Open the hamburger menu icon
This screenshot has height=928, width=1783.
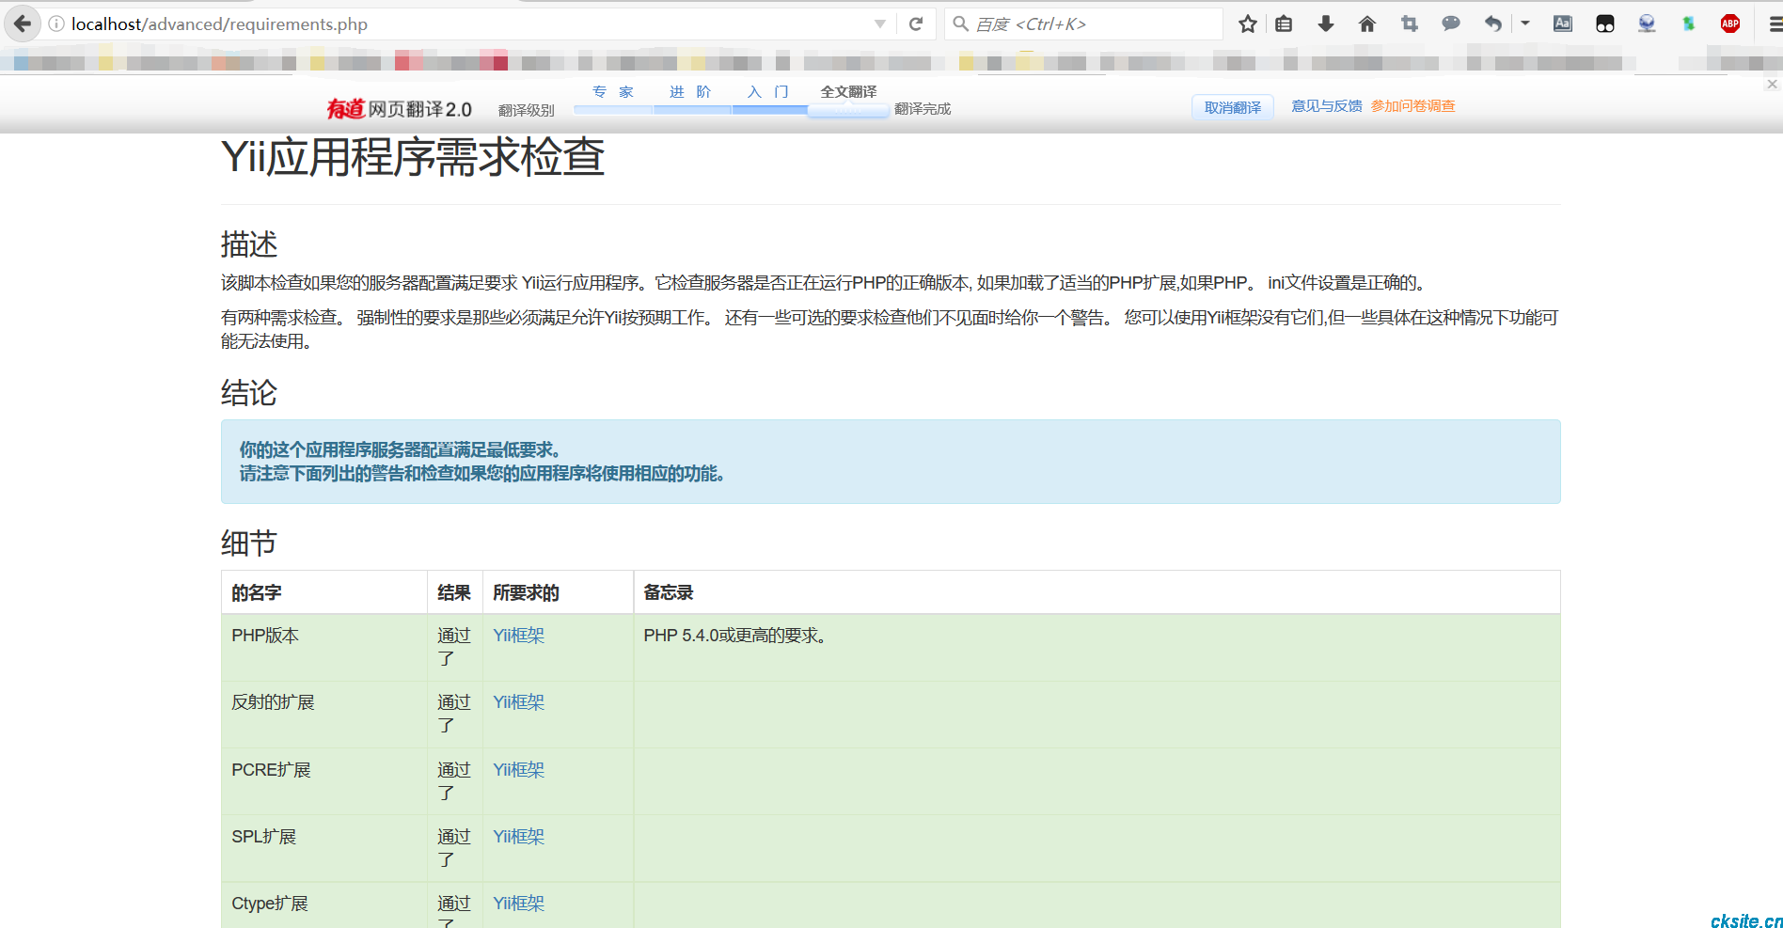click(1774, 24)
